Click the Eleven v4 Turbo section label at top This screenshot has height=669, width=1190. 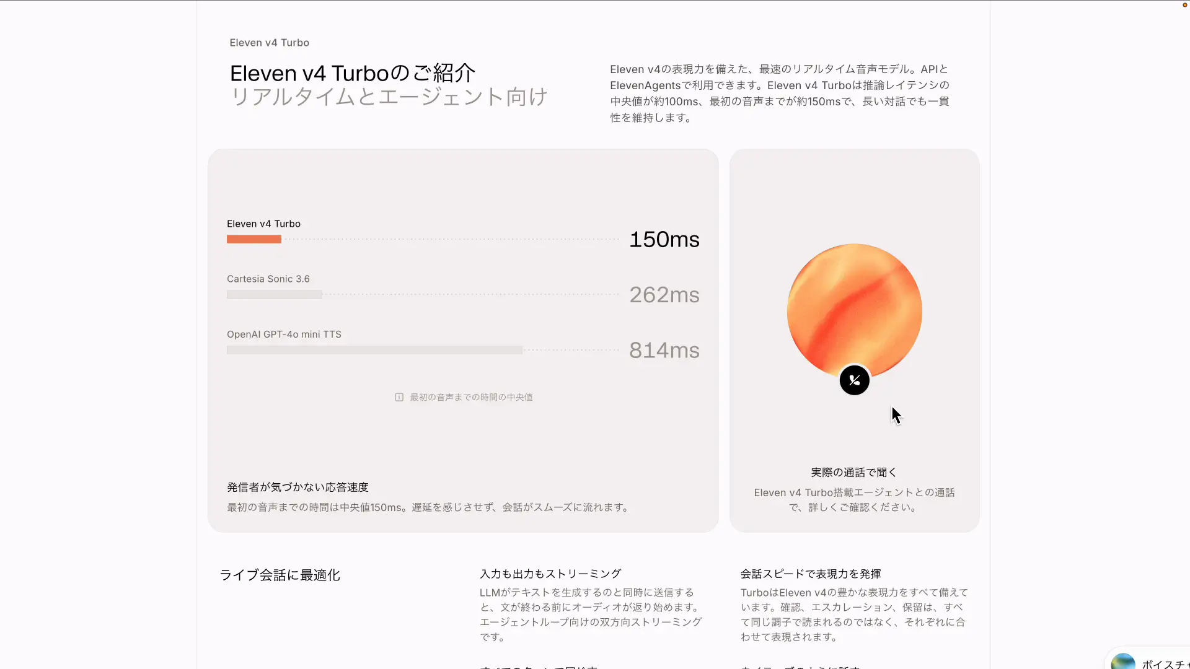click(270, 43)
